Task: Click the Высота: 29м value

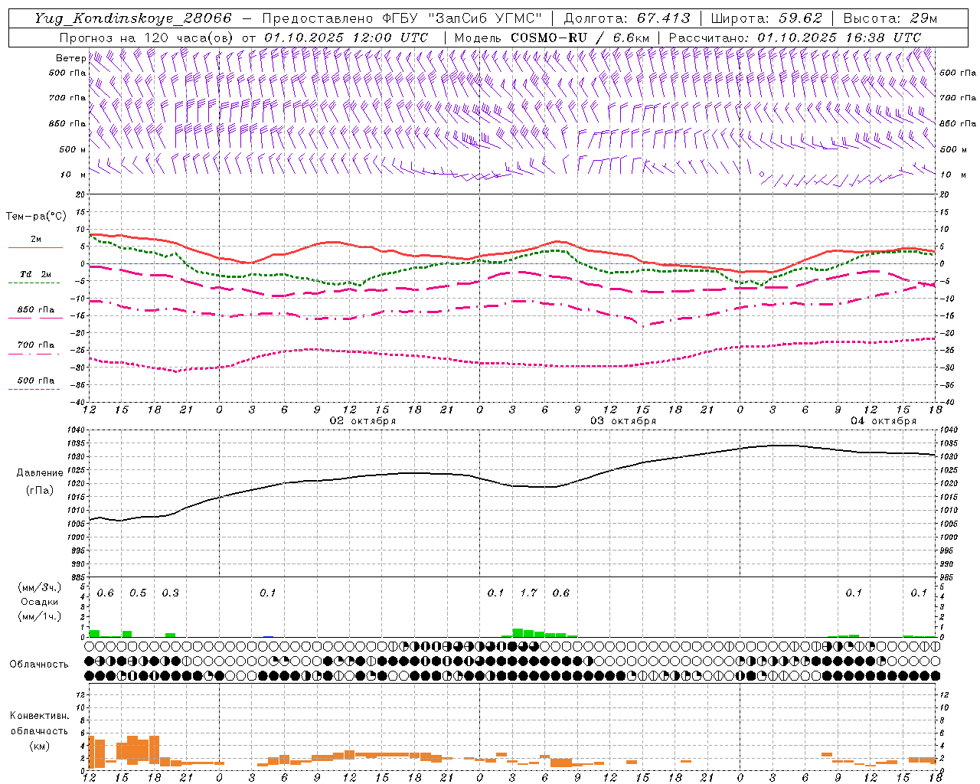Action: (x=890, y=18)
